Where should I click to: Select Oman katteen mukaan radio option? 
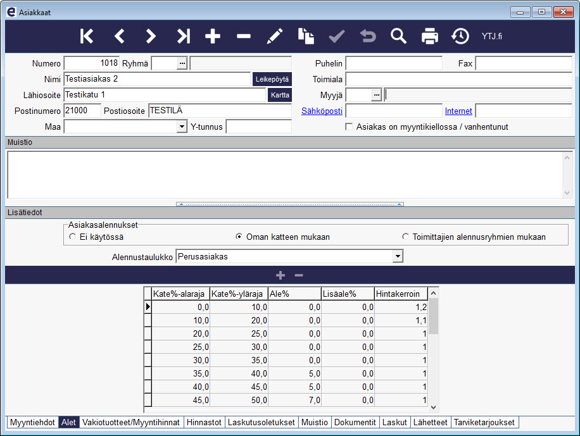[239, 237]
